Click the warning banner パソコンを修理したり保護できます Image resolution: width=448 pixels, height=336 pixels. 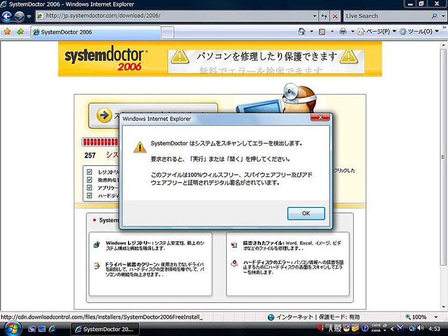266,61
